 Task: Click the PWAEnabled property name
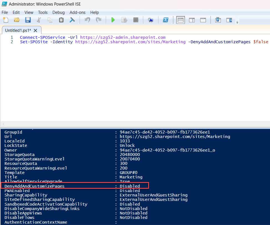(17, 191)
